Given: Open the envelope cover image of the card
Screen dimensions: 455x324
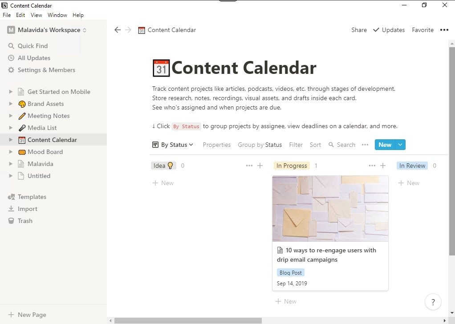Looking at the screenshot, I should (330, 208).
